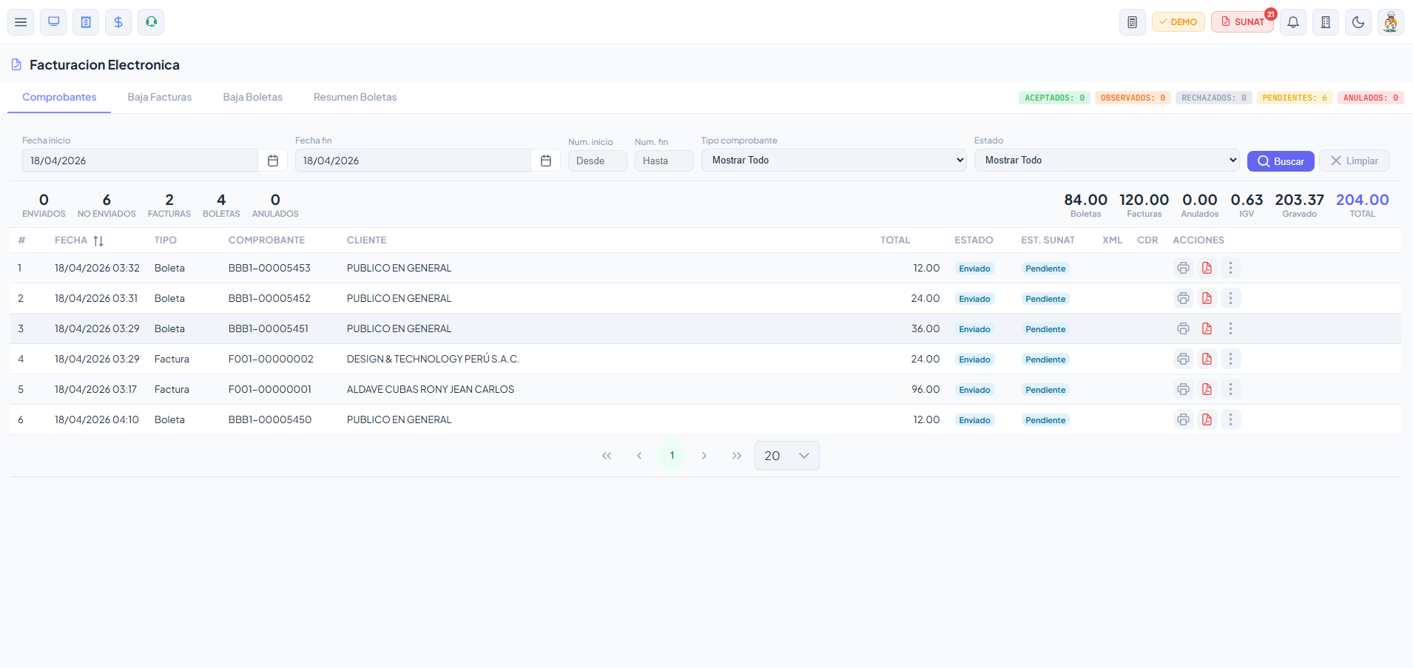Download PDF for BBB1-00005451

click(1207, 328)
